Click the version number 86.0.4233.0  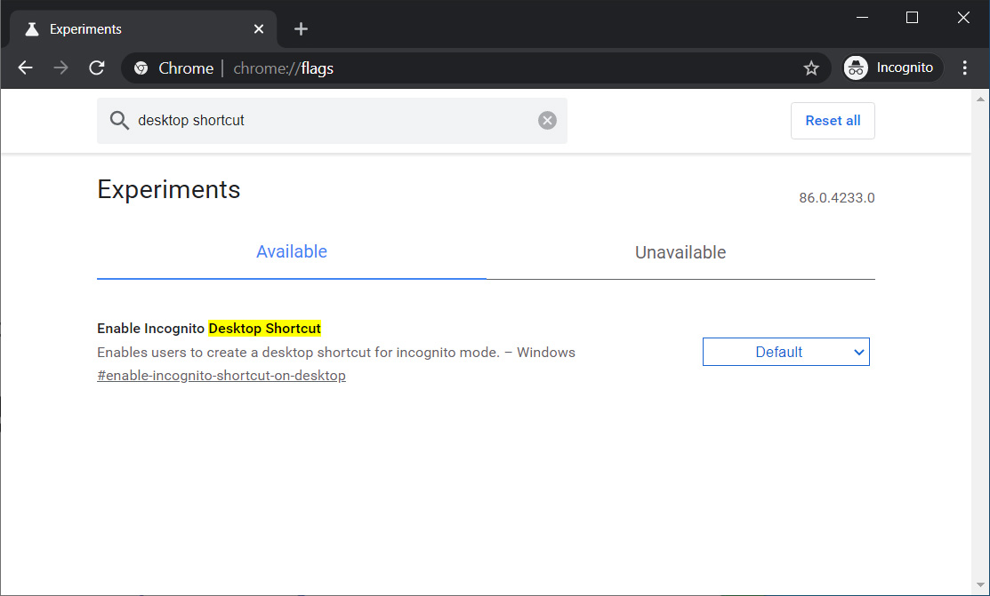click(837, 198)
